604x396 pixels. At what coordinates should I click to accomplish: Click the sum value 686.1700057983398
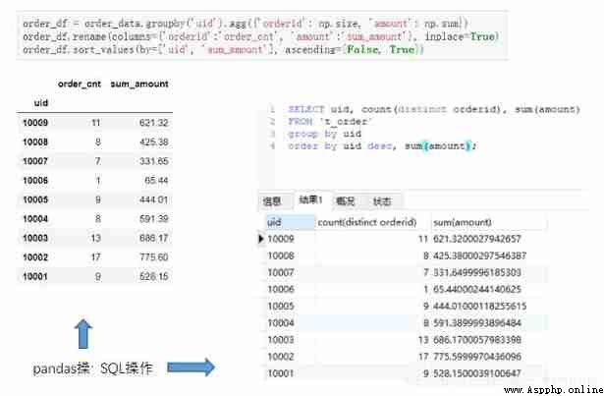[477, 340]
